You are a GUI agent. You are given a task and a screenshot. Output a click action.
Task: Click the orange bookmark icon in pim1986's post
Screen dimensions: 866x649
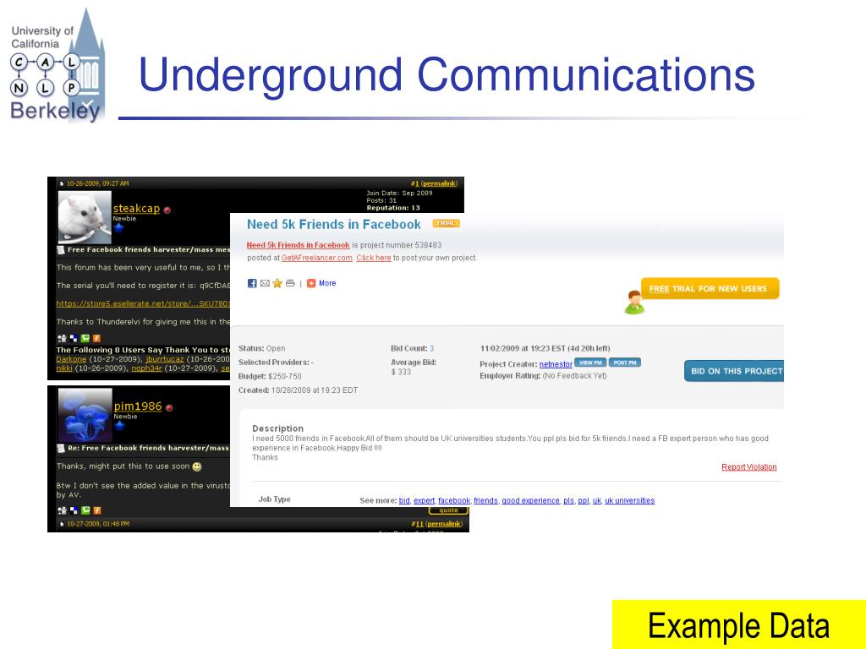pyautogui.click(x=96, y=510)
